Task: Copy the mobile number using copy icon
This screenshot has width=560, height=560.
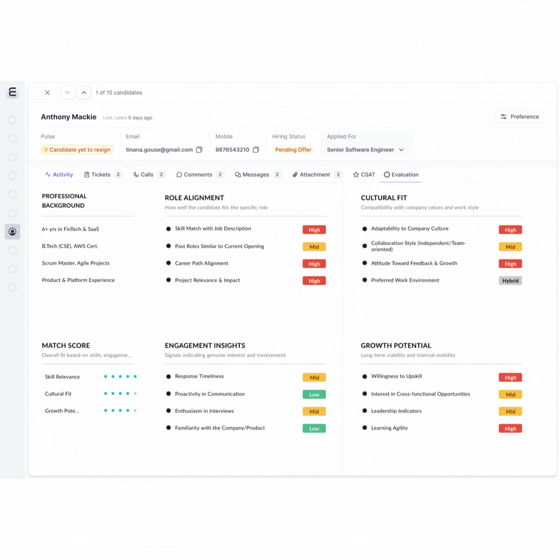Action: click(256, 150)
